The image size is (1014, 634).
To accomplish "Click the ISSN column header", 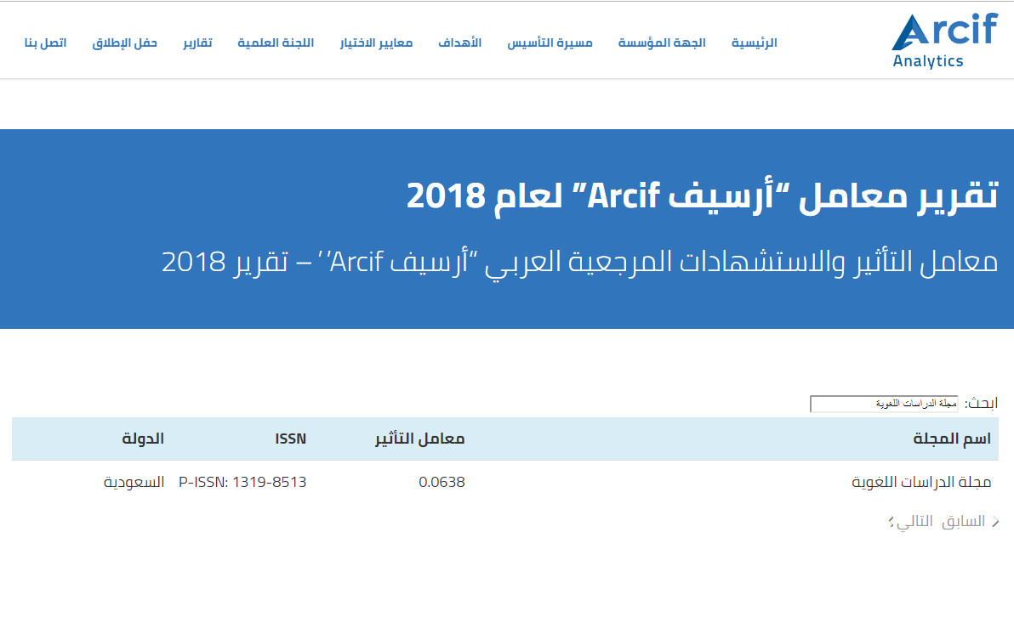I will point(291,439).
